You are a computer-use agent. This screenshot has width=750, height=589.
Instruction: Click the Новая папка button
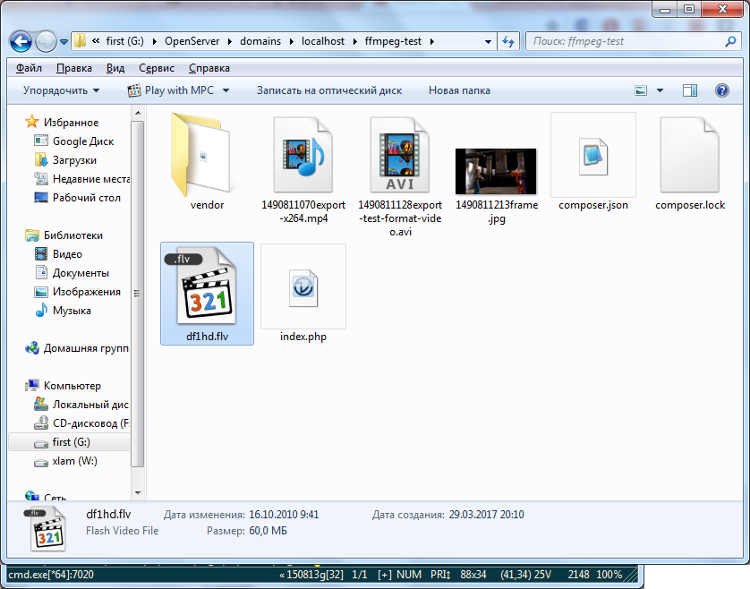[x=459, y=90]
